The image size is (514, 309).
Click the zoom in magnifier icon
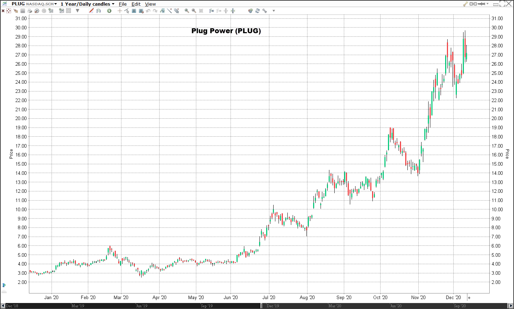click(187, 11)
